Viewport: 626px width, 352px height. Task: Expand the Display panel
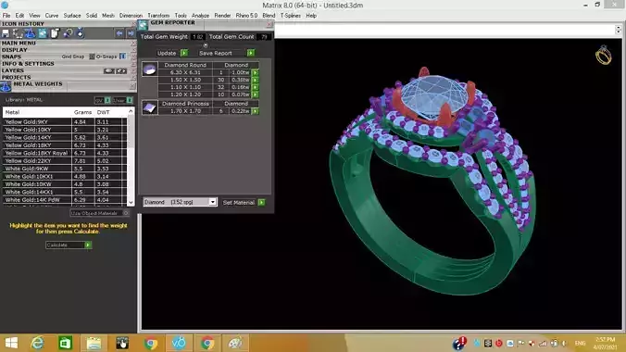click(x=15, y=50)
